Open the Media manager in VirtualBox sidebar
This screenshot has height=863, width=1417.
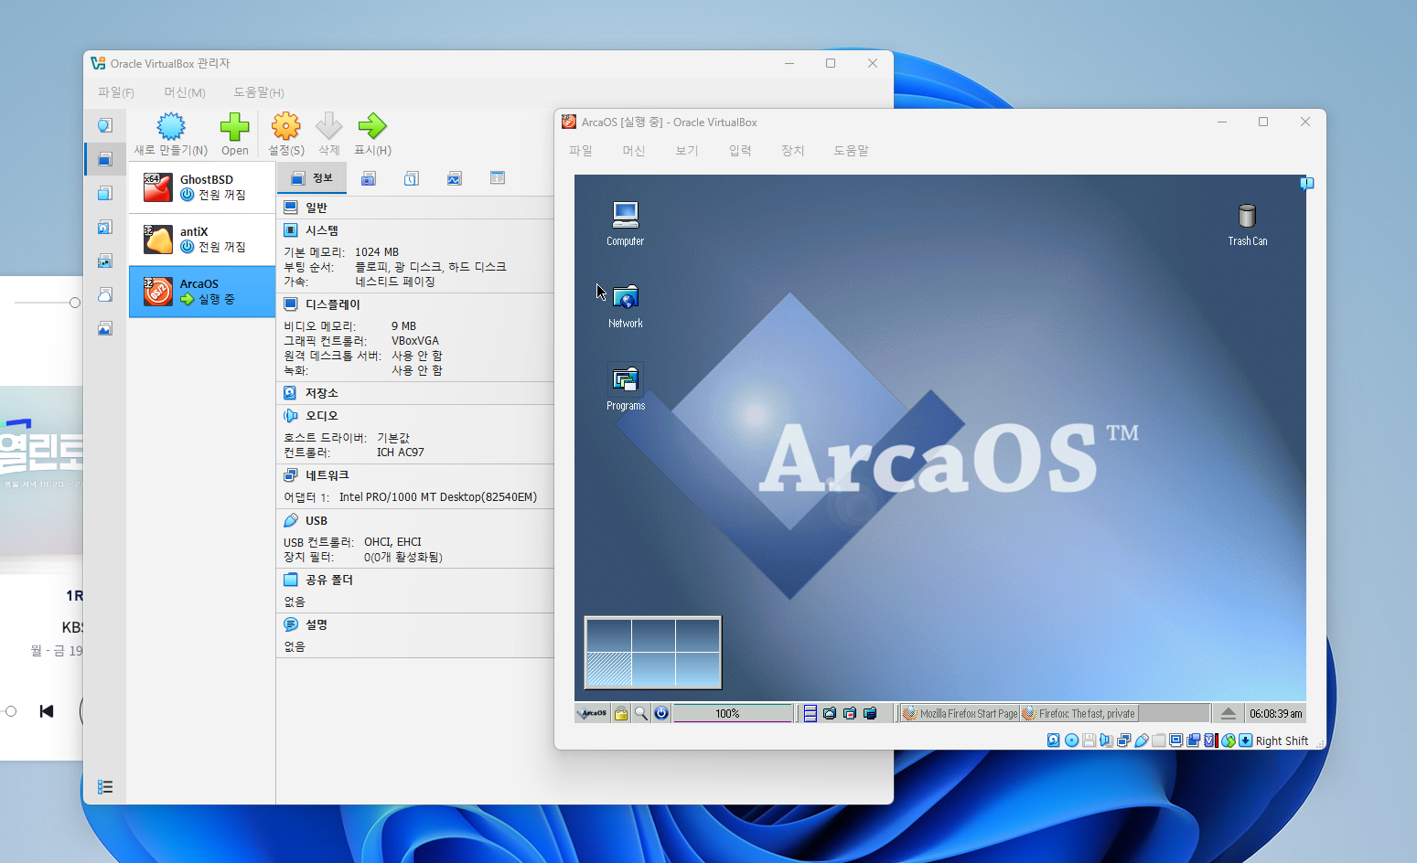pos(105,227)
